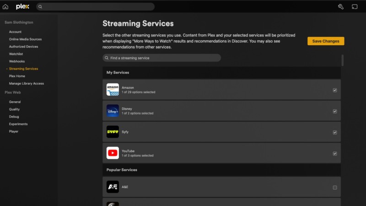Open the cast to device icon
The width and height of the screenshot is (366, 206).
click(x=355, y=7)
